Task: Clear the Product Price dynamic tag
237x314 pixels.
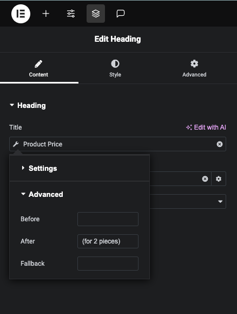Action: 220,144
